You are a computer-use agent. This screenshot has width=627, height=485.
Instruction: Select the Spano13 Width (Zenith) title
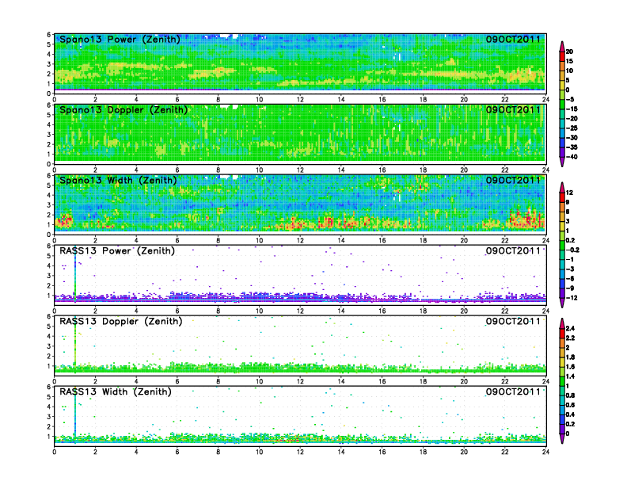(120, 181)
